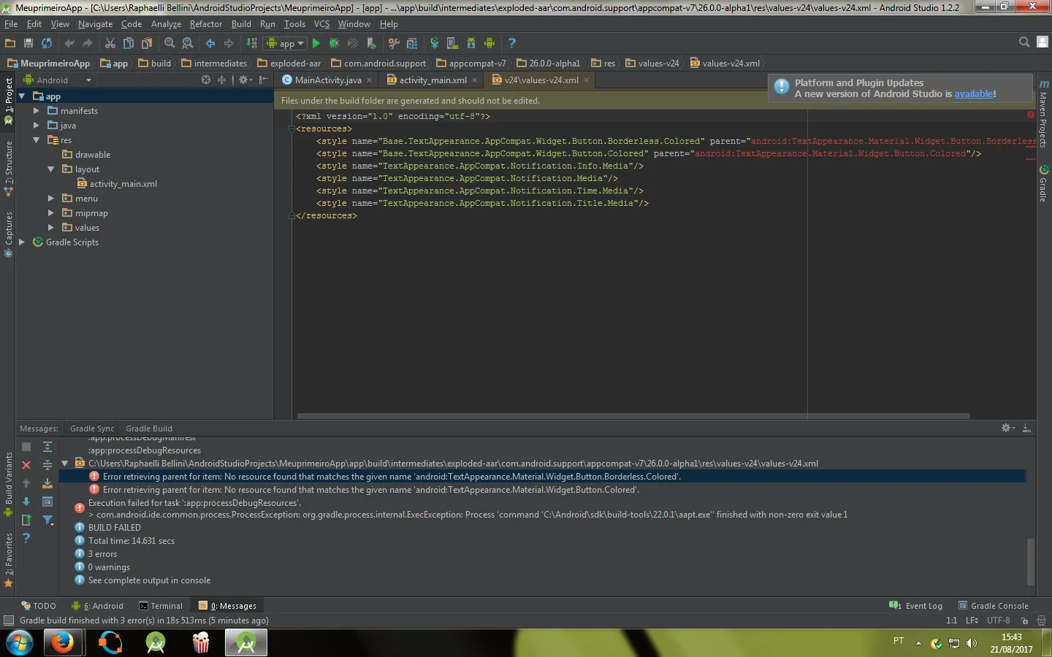The height and width of the screenshot is (657, 1052).
Task: Click the Synchronize refresh icon in toolbar
Action: [x=47, y=44]
